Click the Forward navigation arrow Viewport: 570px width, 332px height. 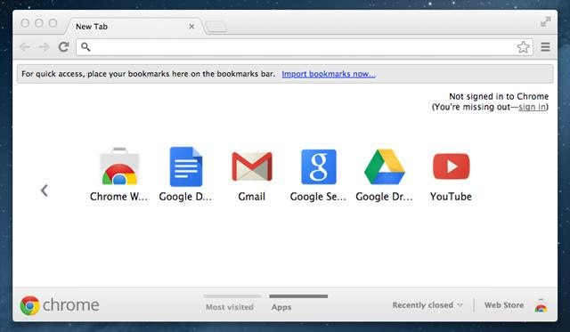pos(44,47)
